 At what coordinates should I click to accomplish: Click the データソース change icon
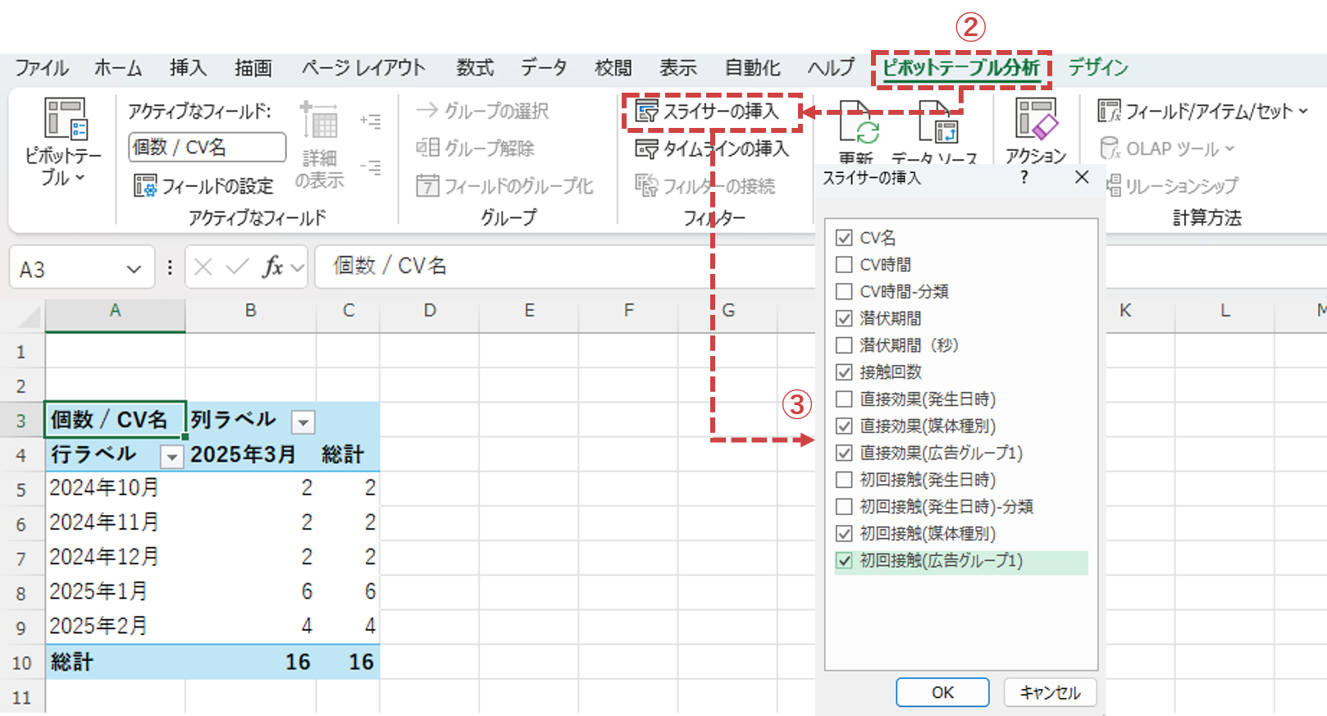click(x=937, y=123)
